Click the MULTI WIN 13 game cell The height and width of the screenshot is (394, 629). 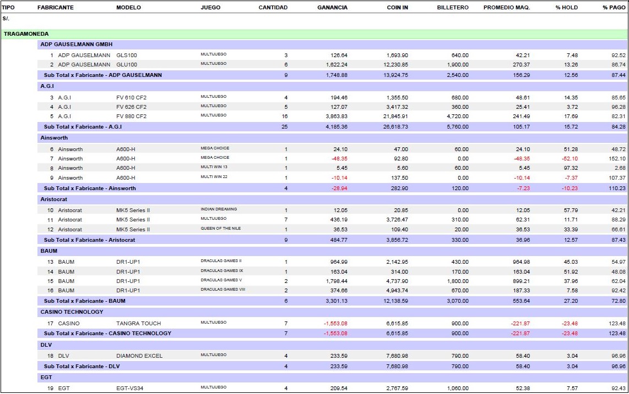click(x=214, y=167)
